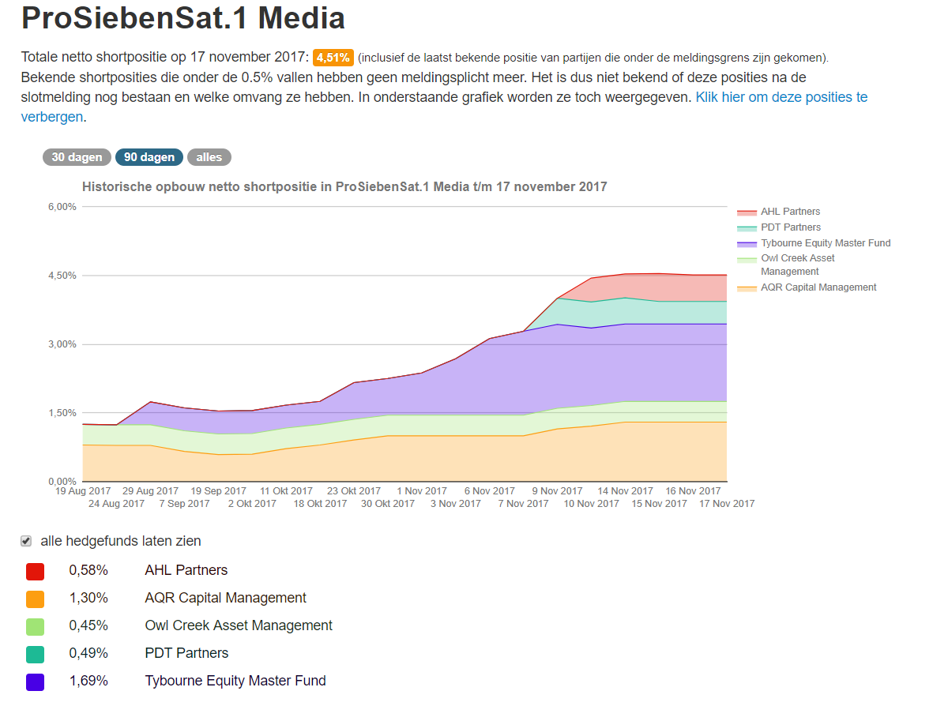
Task: Click the red AHL Partners color swatch
Action: point(35,571)
